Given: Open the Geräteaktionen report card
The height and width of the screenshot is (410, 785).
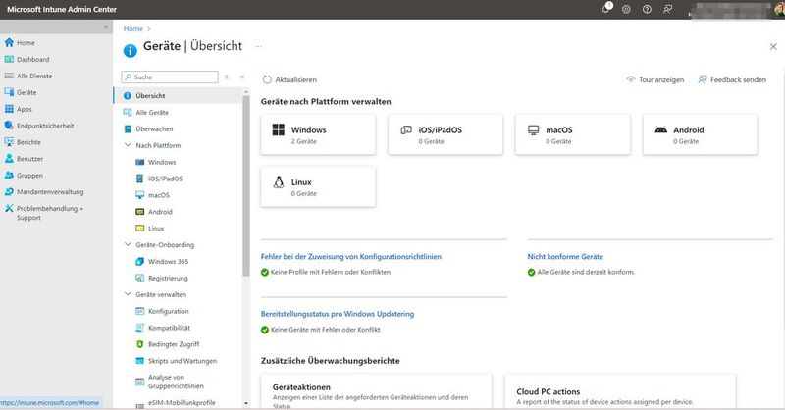Looking at the screenshot, I should [377, 391].
